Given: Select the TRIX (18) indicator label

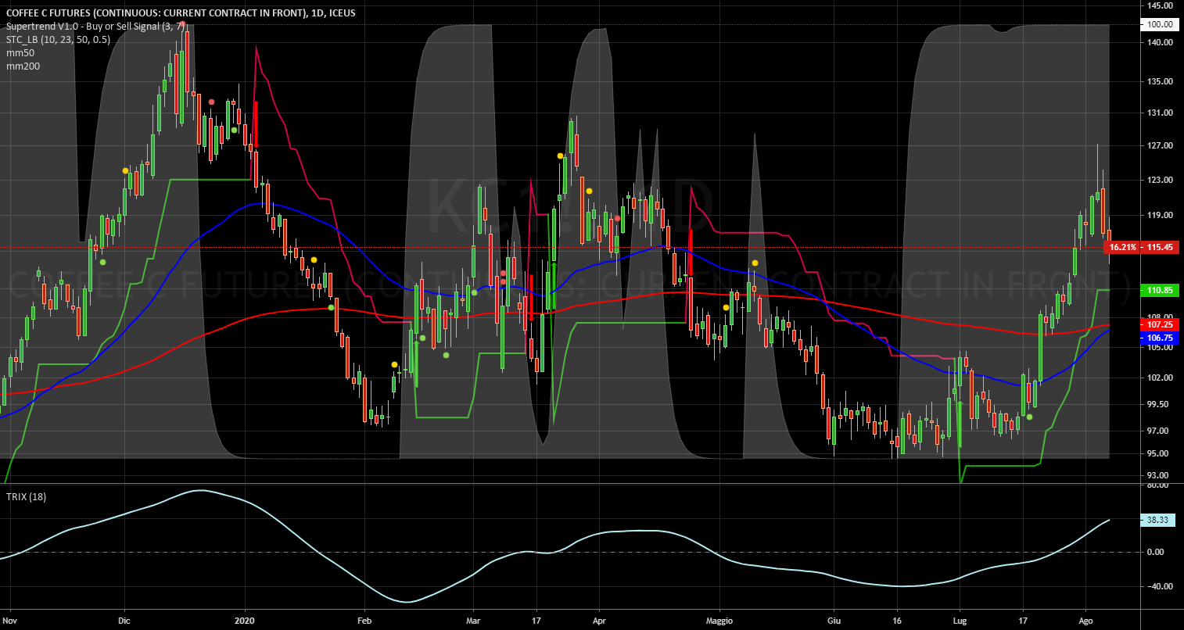Looking at the screenshot, I should point(26,496).
